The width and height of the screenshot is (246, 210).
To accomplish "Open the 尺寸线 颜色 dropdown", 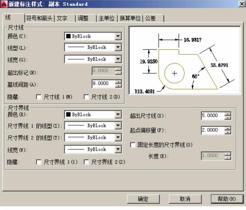I will coord(118,36).
